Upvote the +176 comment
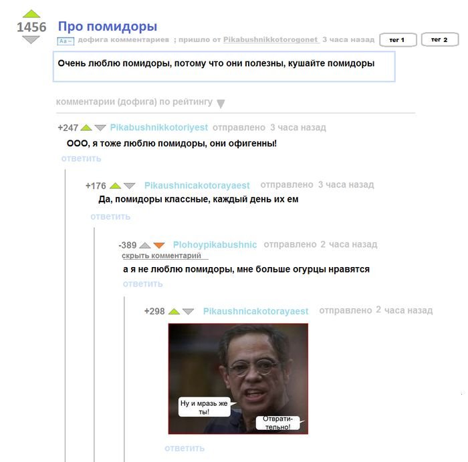The width and height of the screenshot is (468, 462). click(115, 186)
